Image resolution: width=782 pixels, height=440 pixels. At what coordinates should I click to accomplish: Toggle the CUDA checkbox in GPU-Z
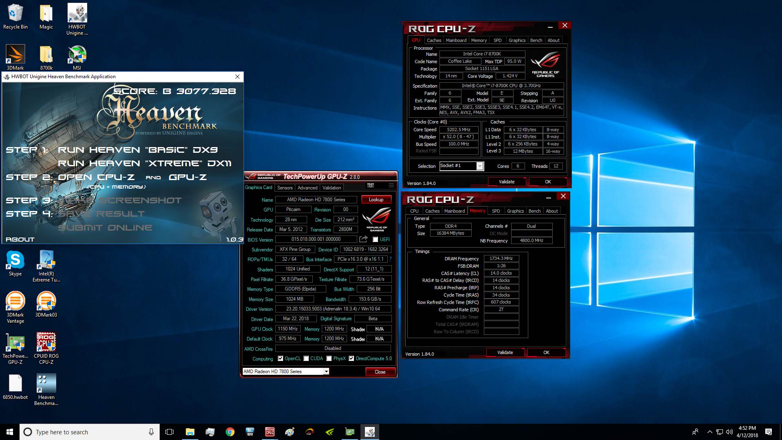(306, 359)
